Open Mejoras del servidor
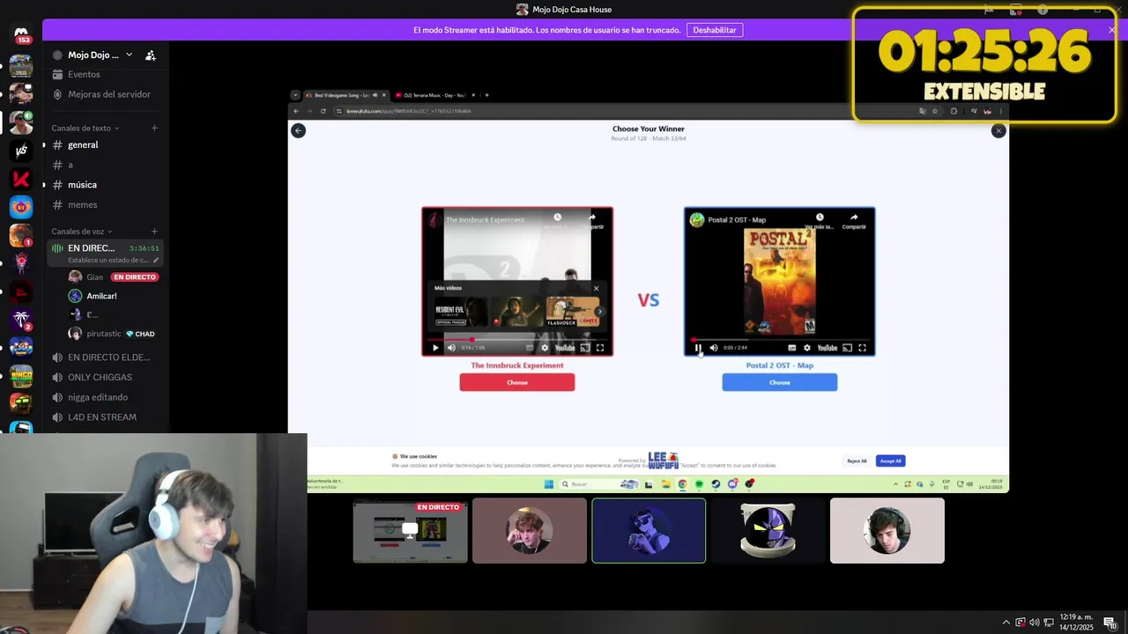 click(x=104, y=94)
